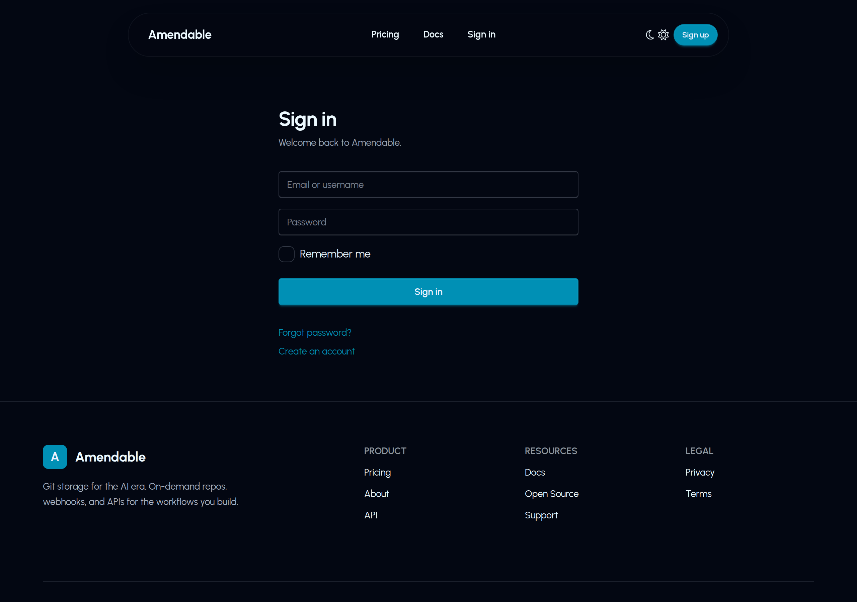Go to the Support footer link
The image size is (857, 602).
(541, 515)
